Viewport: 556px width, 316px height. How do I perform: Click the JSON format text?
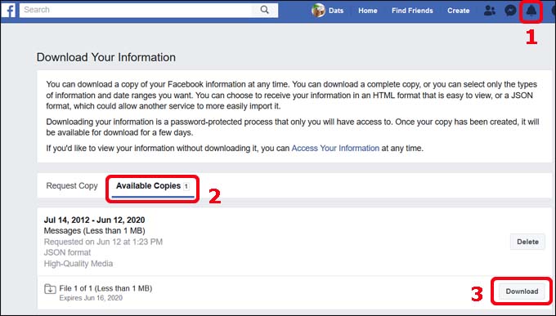(x=67, y=252)
